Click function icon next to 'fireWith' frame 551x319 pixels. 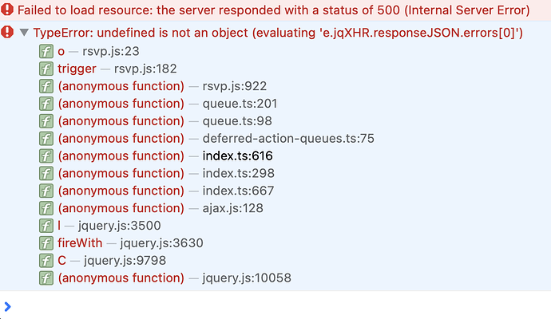46,243
